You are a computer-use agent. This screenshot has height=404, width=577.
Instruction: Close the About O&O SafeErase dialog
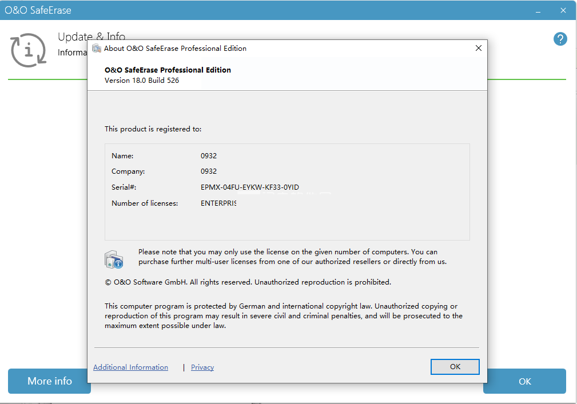tap(479, 48)
